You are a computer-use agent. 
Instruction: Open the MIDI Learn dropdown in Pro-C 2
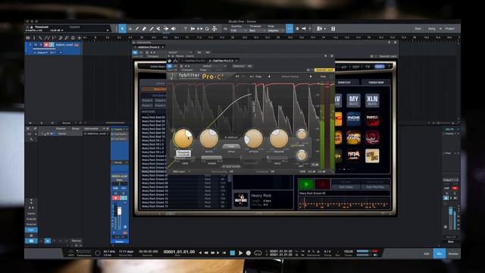(x=181, y=171)
